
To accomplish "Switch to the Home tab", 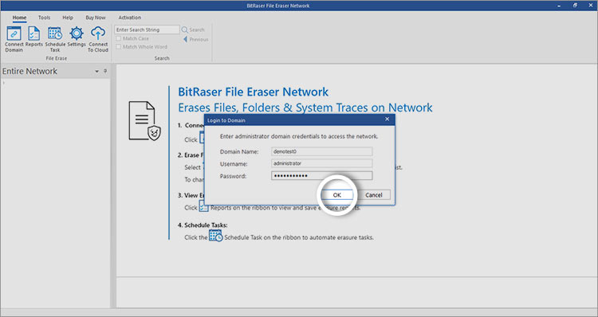I will [x=19, y=18].
